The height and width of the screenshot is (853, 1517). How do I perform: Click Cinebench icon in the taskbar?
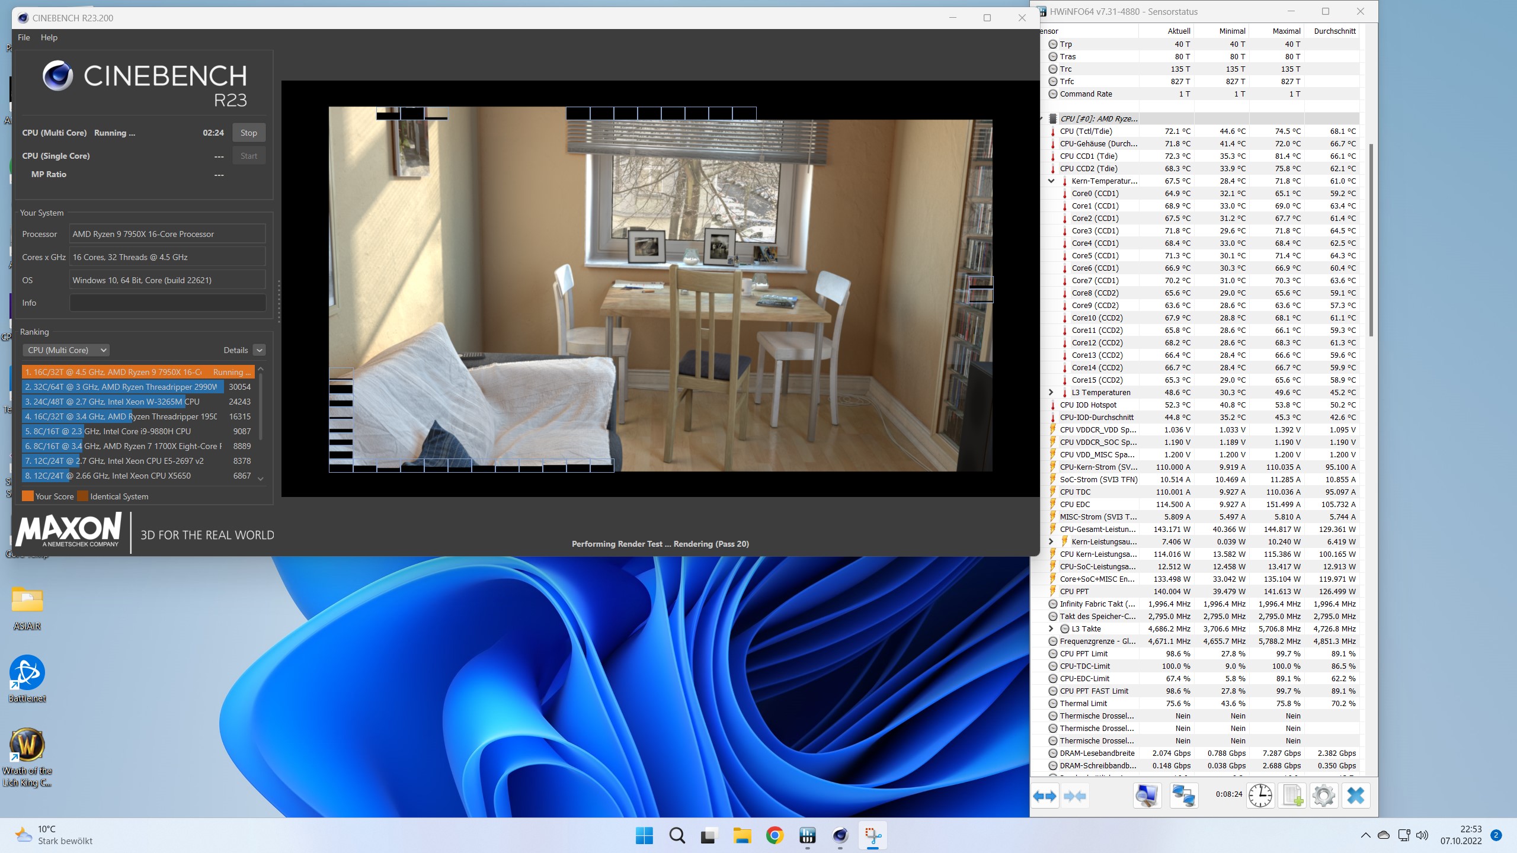[840, 836]
